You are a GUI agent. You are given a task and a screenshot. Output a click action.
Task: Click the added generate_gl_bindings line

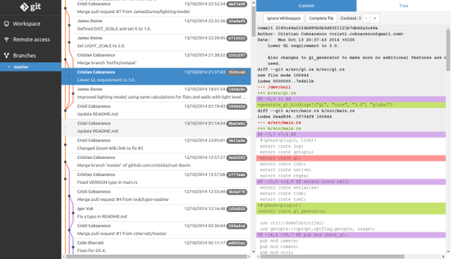click(351, 105)
